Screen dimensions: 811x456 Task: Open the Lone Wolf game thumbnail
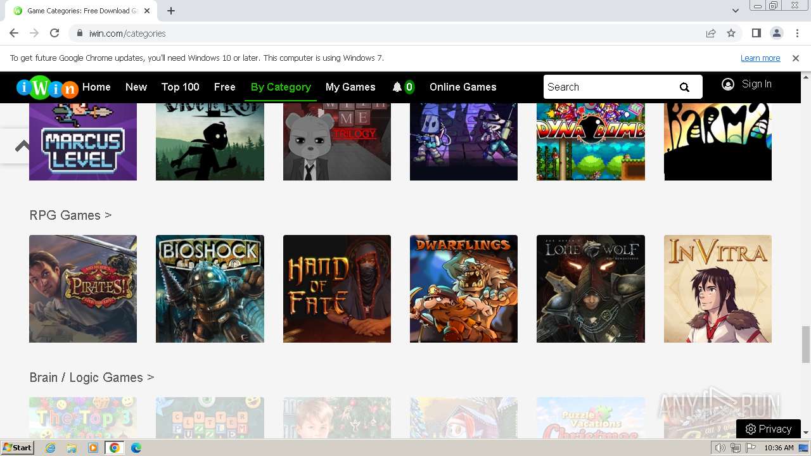[x=591, y=289]
